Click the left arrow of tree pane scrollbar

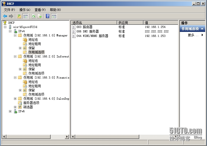click(4, 137)
